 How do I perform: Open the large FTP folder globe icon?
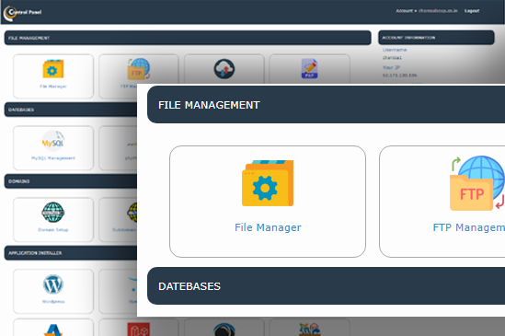(x=477, y=183)
